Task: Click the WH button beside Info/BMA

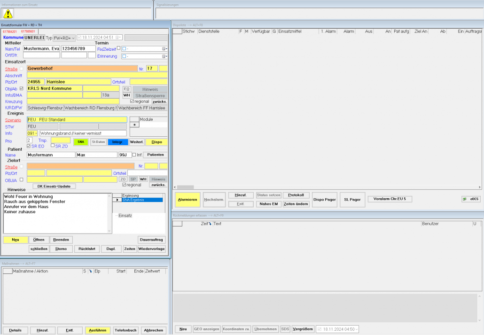Action: (126, 95)
